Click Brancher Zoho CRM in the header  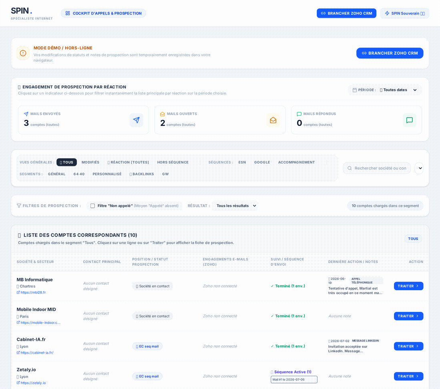[346, 13]
